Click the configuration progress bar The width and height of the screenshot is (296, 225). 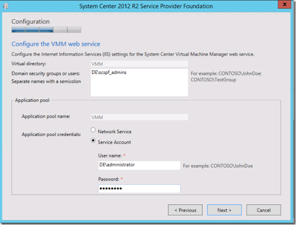46,30
